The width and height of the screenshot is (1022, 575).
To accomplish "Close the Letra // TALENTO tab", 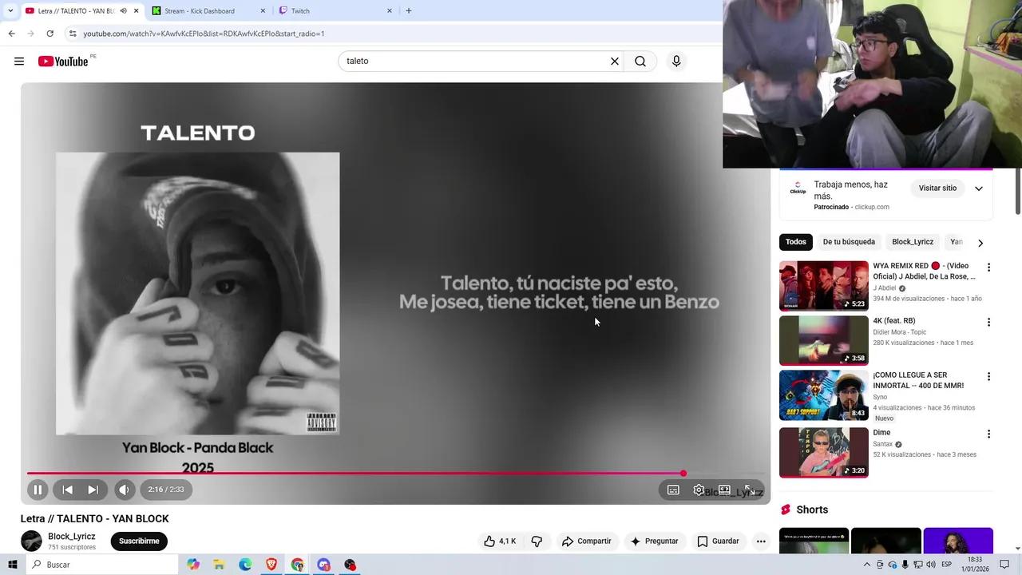I will [x=137, y=11].
